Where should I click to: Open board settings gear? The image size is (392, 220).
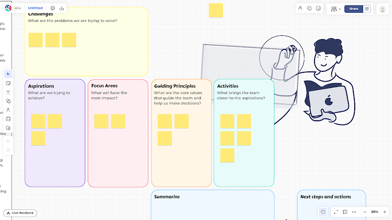52,8
